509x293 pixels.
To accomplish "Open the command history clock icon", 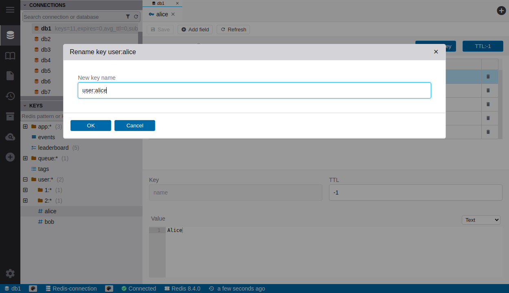I will tap(10, 96).
